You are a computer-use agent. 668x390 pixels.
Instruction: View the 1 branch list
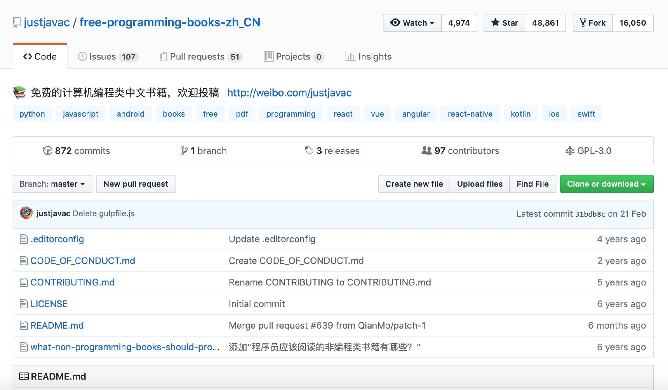[204, 151]
